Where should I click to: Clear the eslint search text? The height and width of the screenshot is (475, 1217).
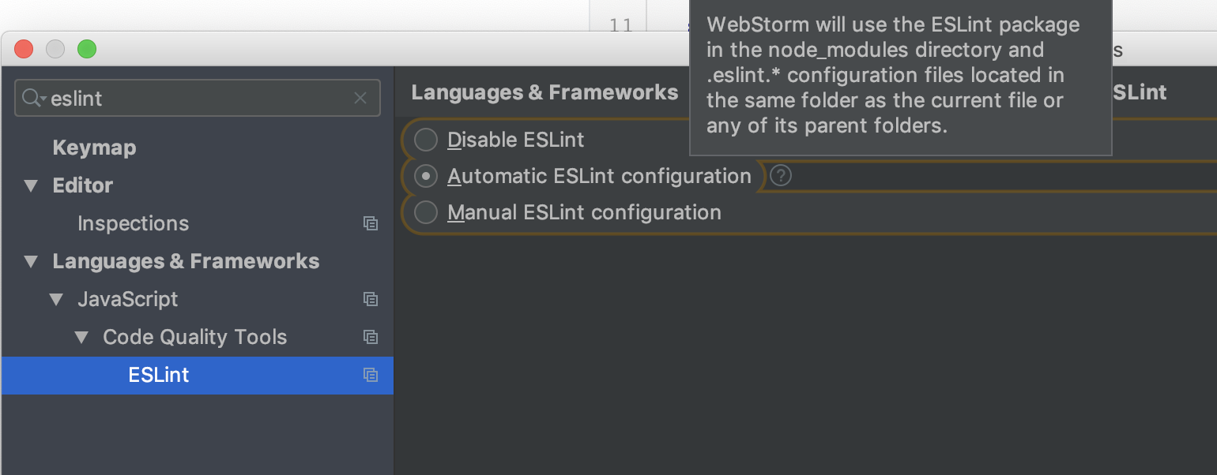360,99
